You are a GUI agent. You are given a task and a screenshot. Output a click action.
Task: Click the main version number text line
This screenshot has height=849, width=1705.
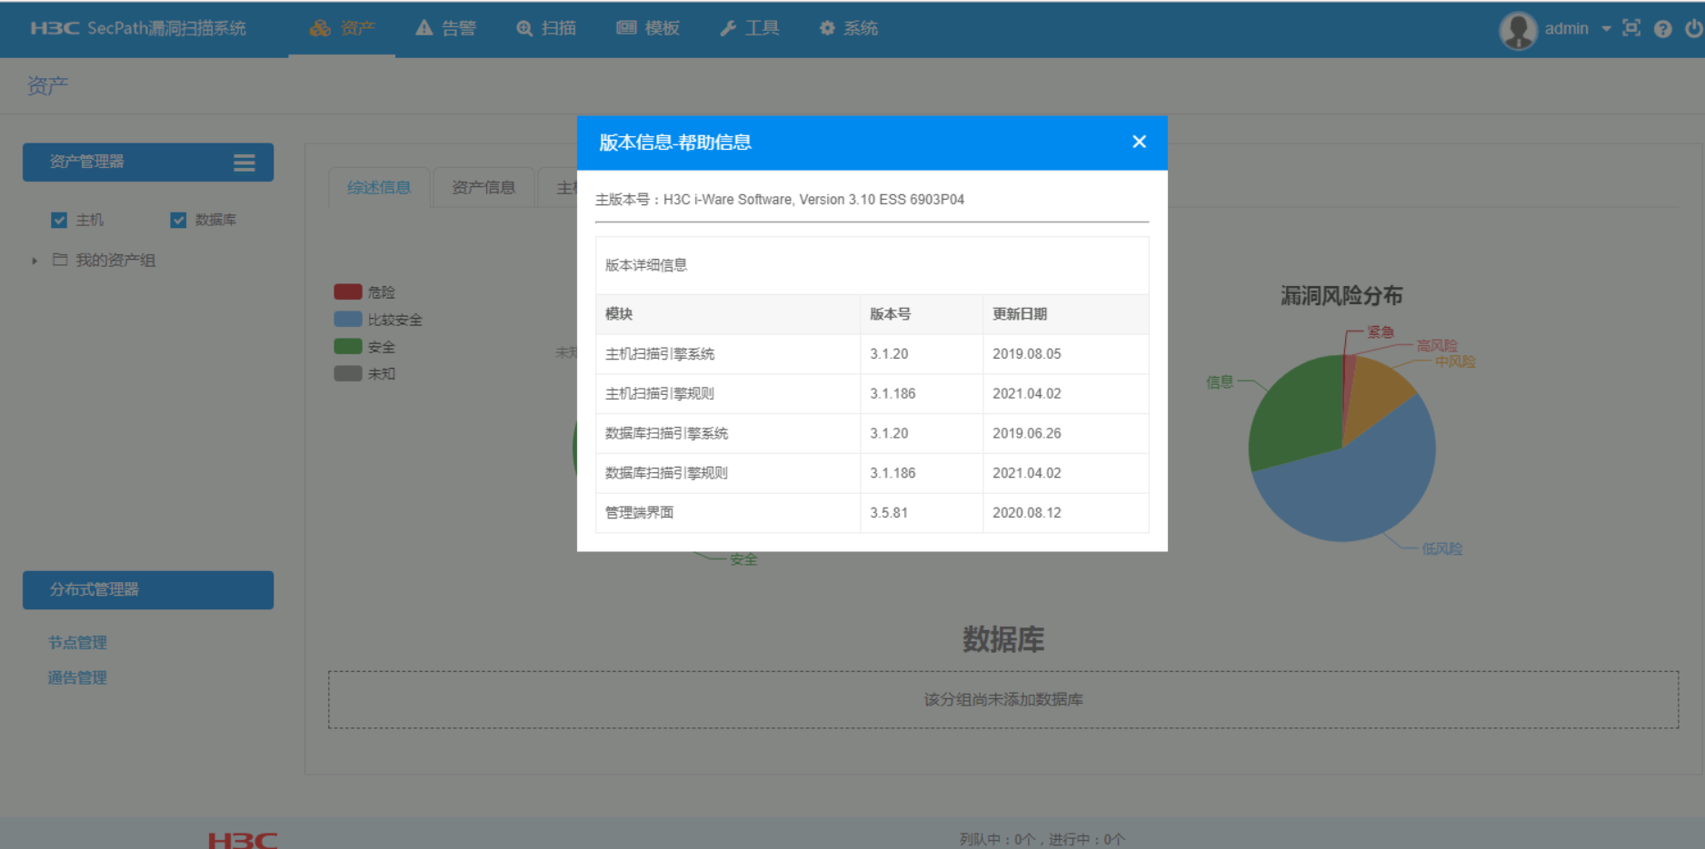(x=780, y=200)
